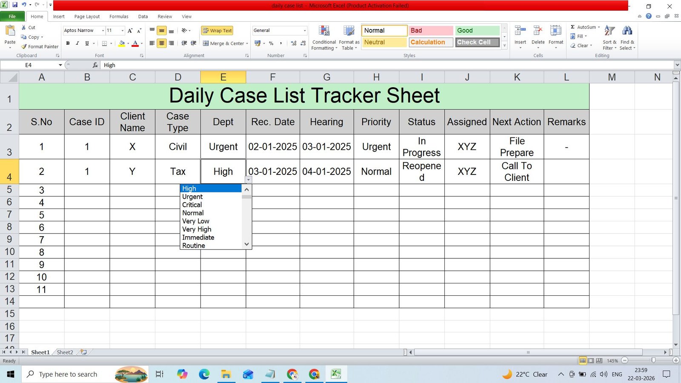The image size is (681, 383).
Task: Apply center horizontal alignment
Action: 162,43
